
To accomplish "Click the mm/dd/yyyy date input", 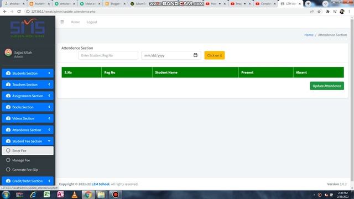I will click(171, 55).
